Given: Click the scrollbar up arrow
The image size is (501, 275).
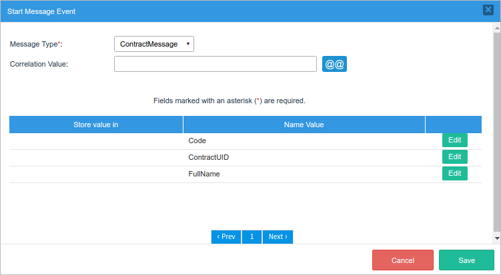Looking at the screenshot, I should 496,29.
